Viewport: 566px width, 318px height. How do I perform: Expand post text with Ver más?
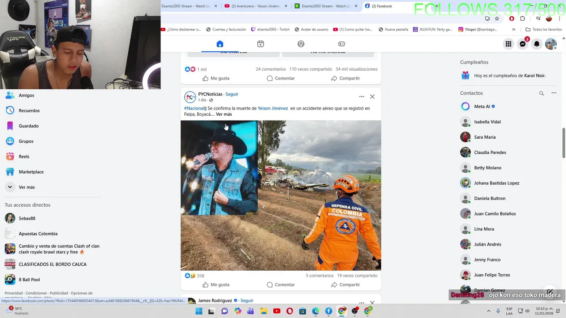[x=224, y=114]
